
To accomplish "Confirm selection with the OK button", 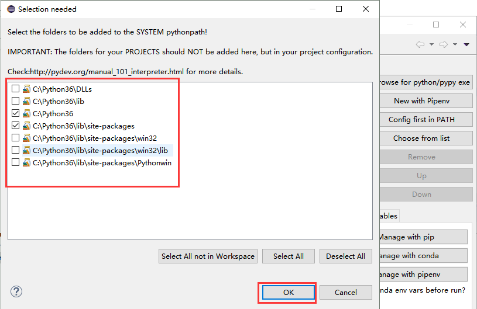I will [289, 292].
